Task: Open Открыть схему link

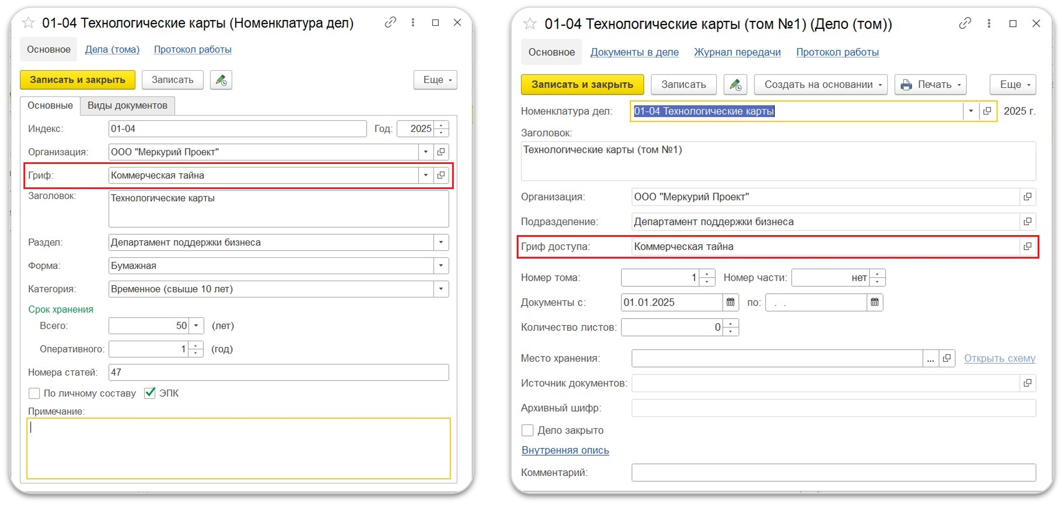Action: [x=999, y=358]
